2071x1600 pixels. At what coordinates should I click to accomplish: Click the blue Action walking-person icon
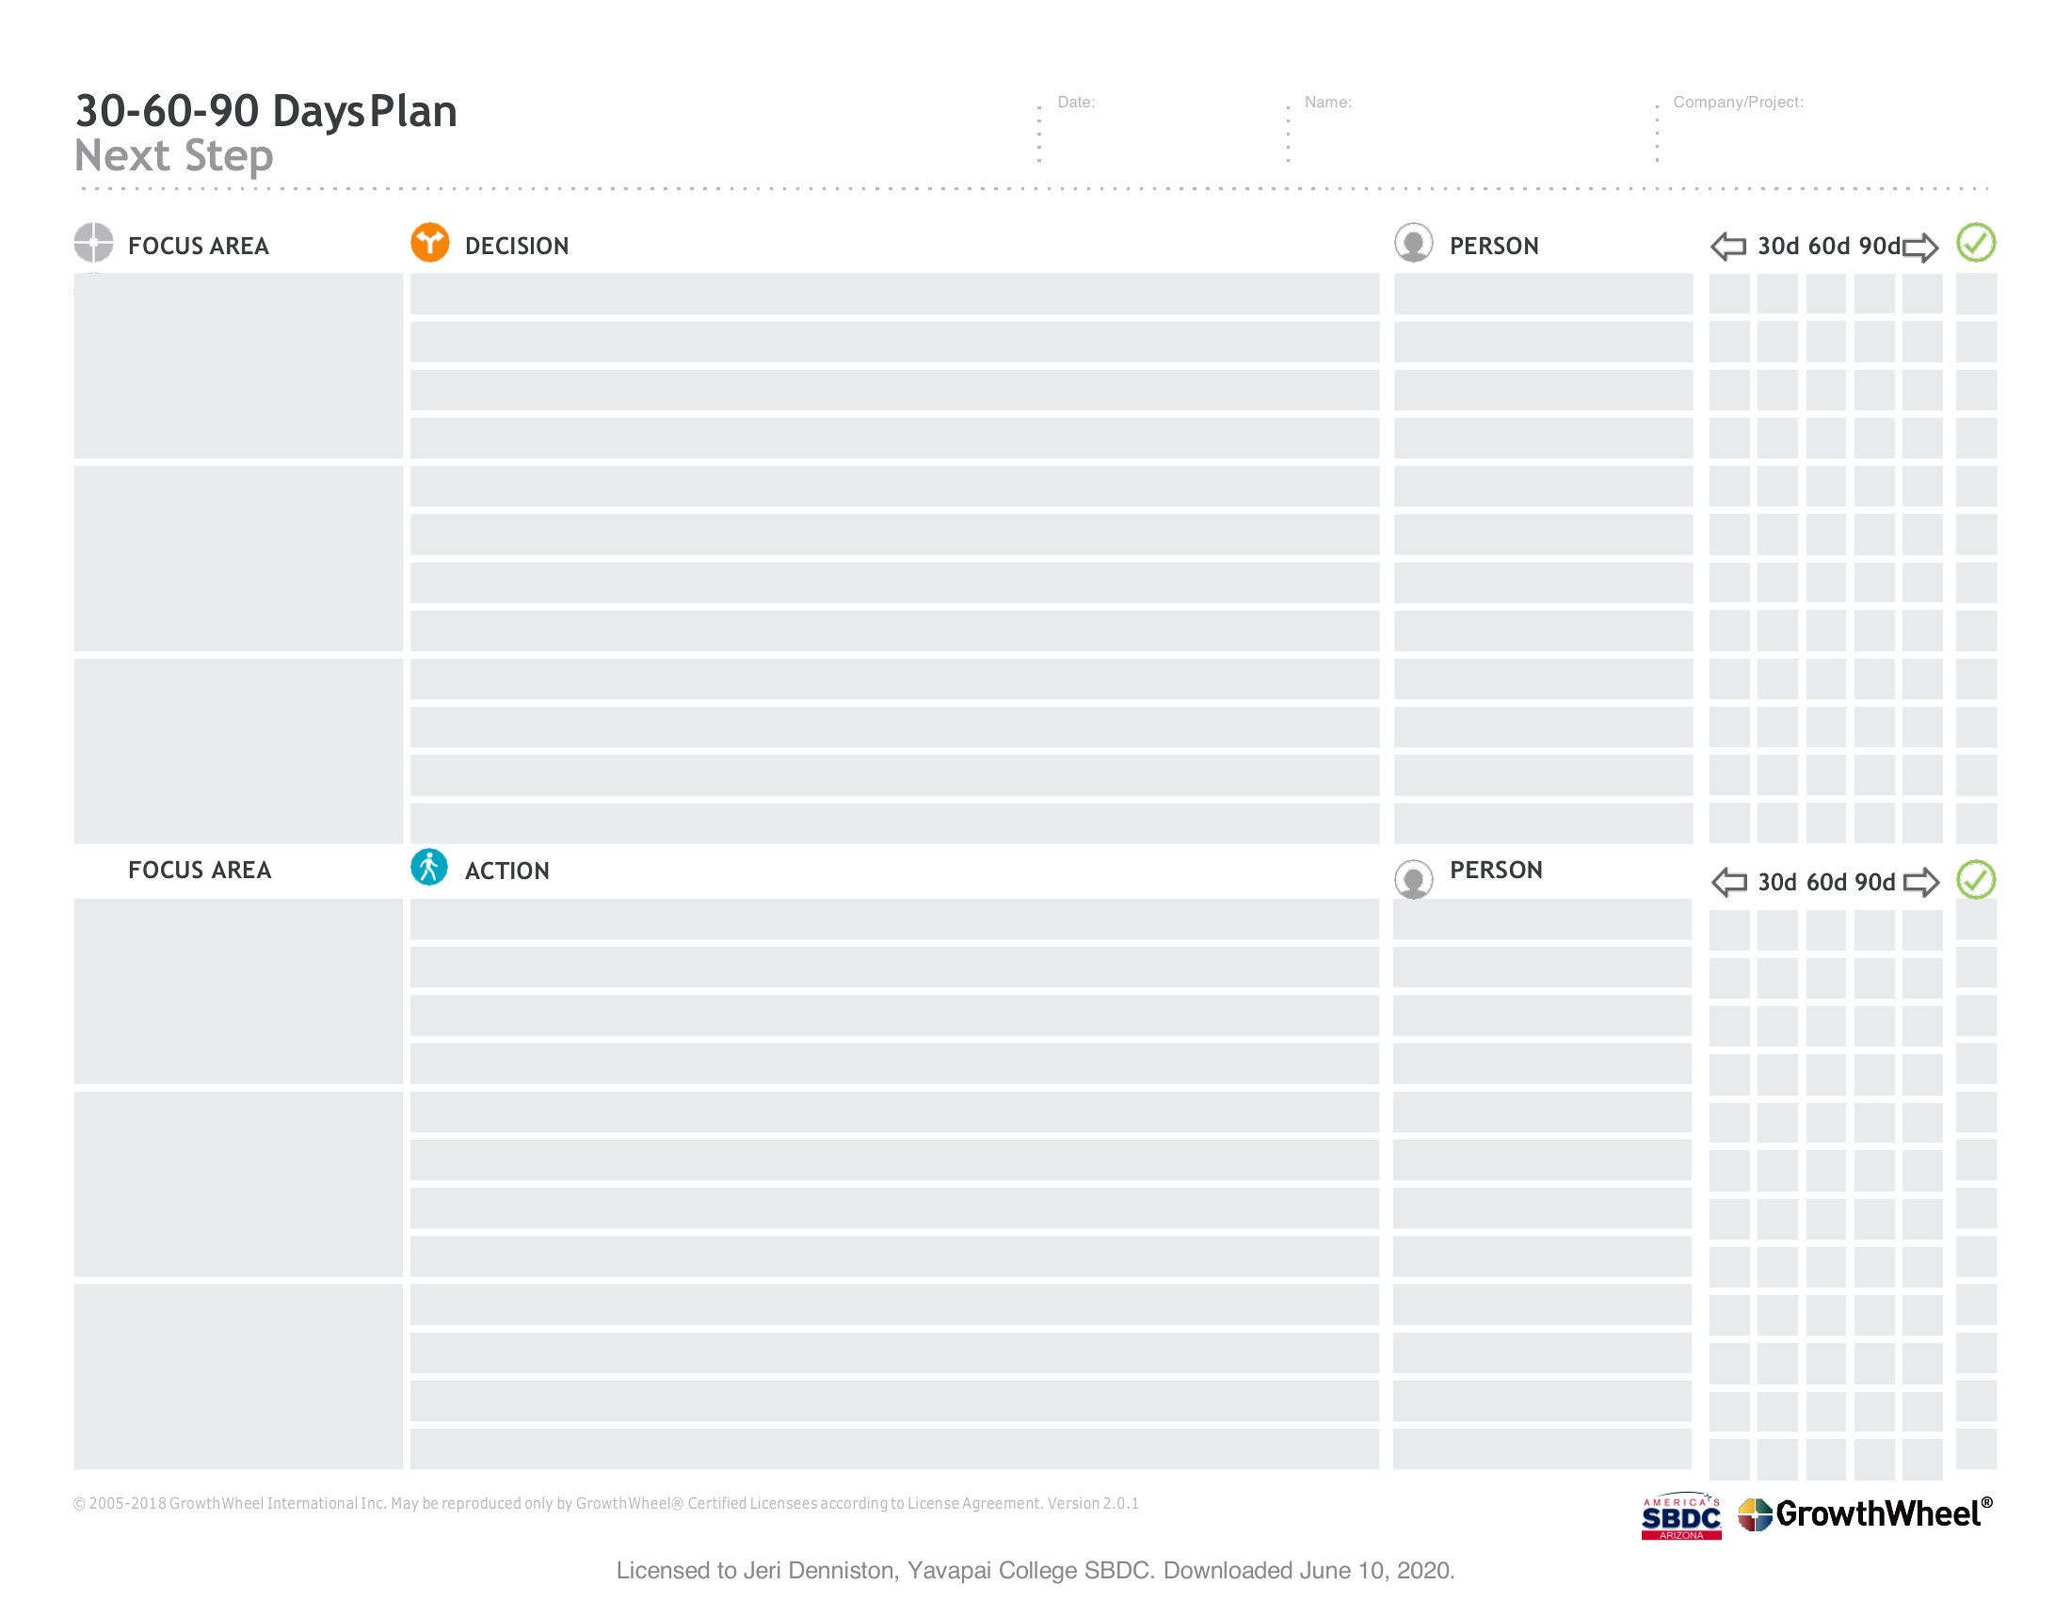428,868
